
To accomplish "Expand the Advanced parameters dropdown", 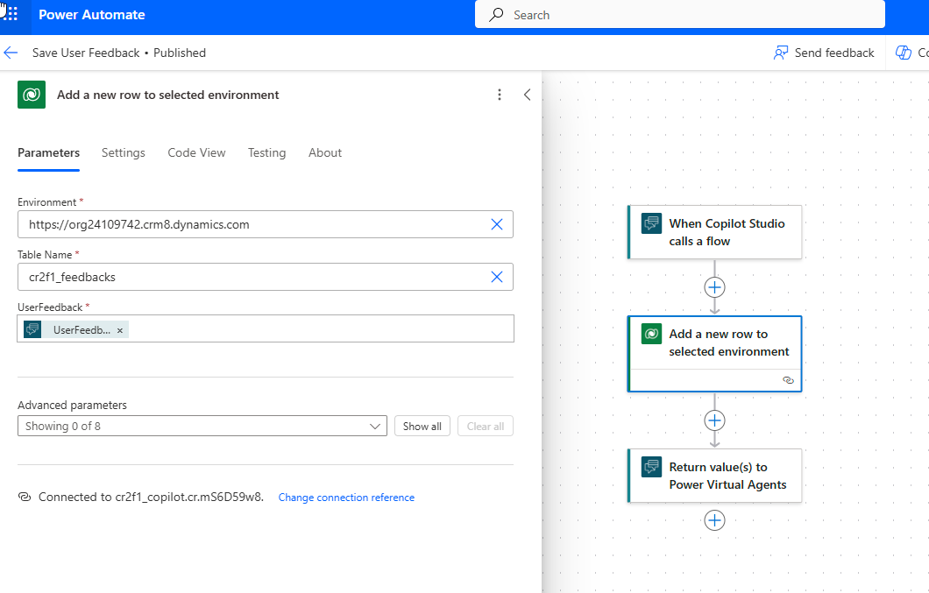I will pos(376,427).
